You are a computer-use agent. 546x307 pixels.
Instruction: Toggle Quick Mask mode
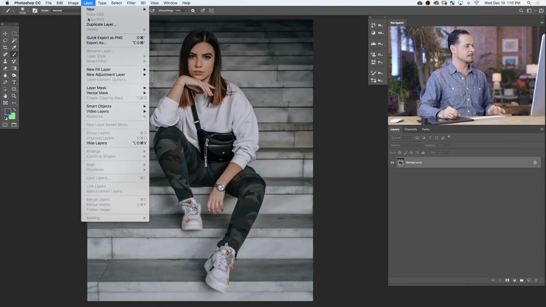pyautogui.click(x=5, y=125)
